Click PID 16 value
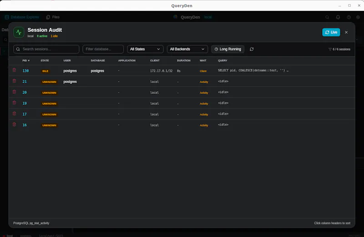Viewport: 364px width, 237px height. (x=25, y=125)
